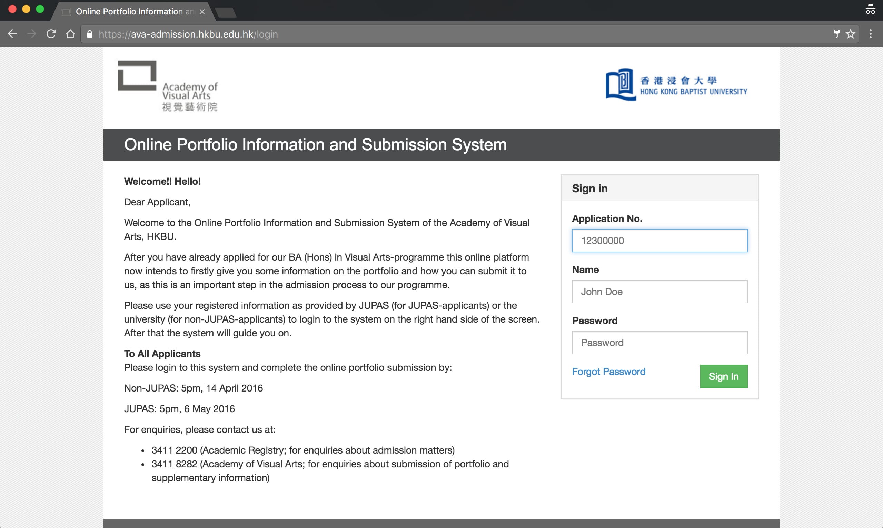Image resolution: width=883 pixels, height=528 pixels.
Task: Click the 'To All Applicants' heading
Action: (162, 354)
